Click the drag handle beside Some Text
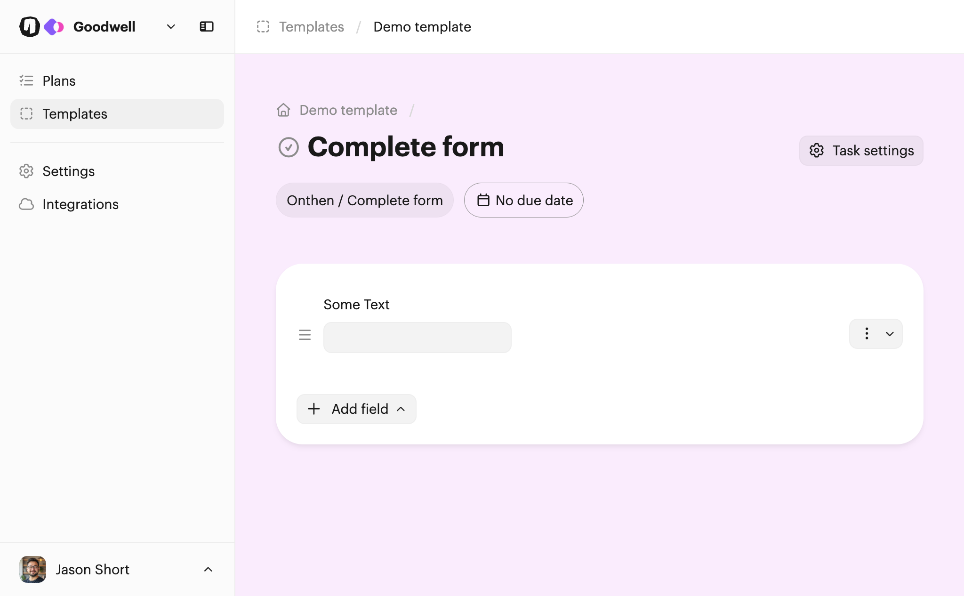The width and height of the screenshot is (964, 596). (x=305, y=335)
